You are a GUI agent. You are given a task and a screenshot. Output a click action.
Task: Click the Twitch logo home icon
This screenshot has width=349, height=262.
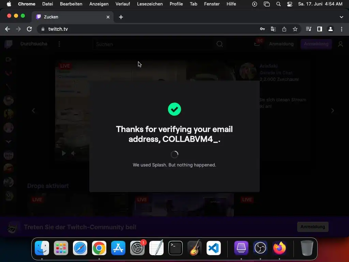(x=9, y=44)
